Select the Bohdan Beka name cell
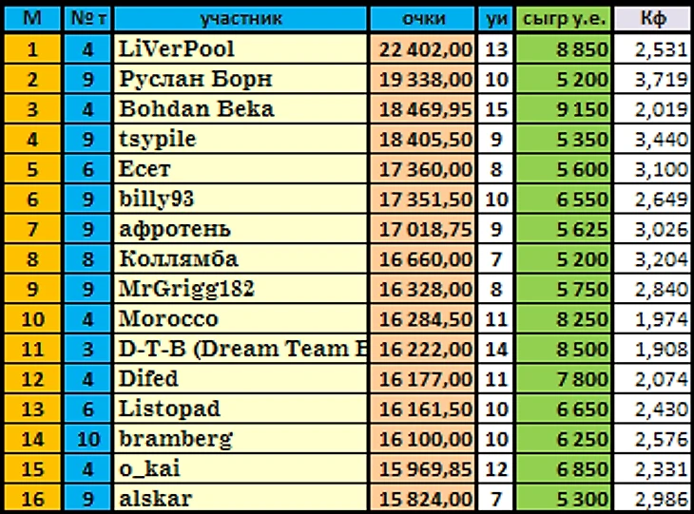 click(x=241, y=109)
